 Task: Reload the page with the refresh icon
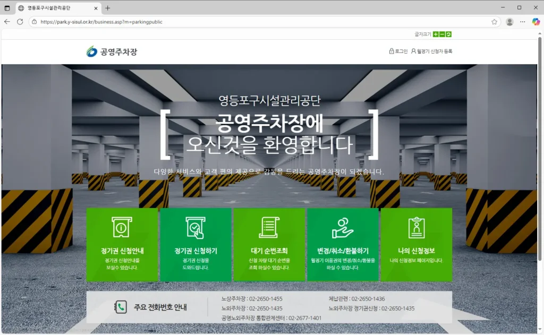20,22
